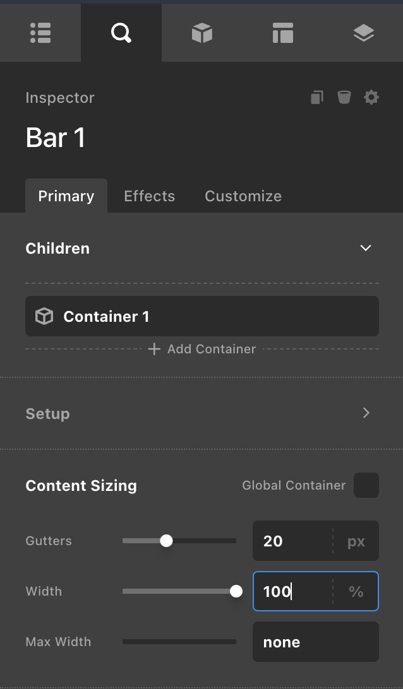Click the duplicate element icon

317,97
